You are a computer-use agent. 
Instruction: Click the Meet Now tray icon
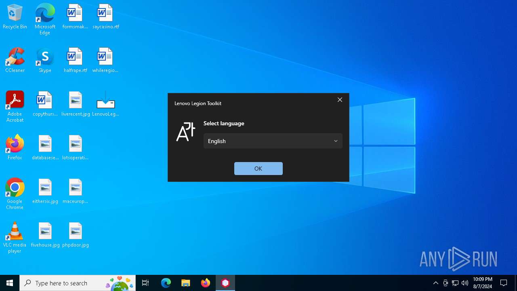446,283
